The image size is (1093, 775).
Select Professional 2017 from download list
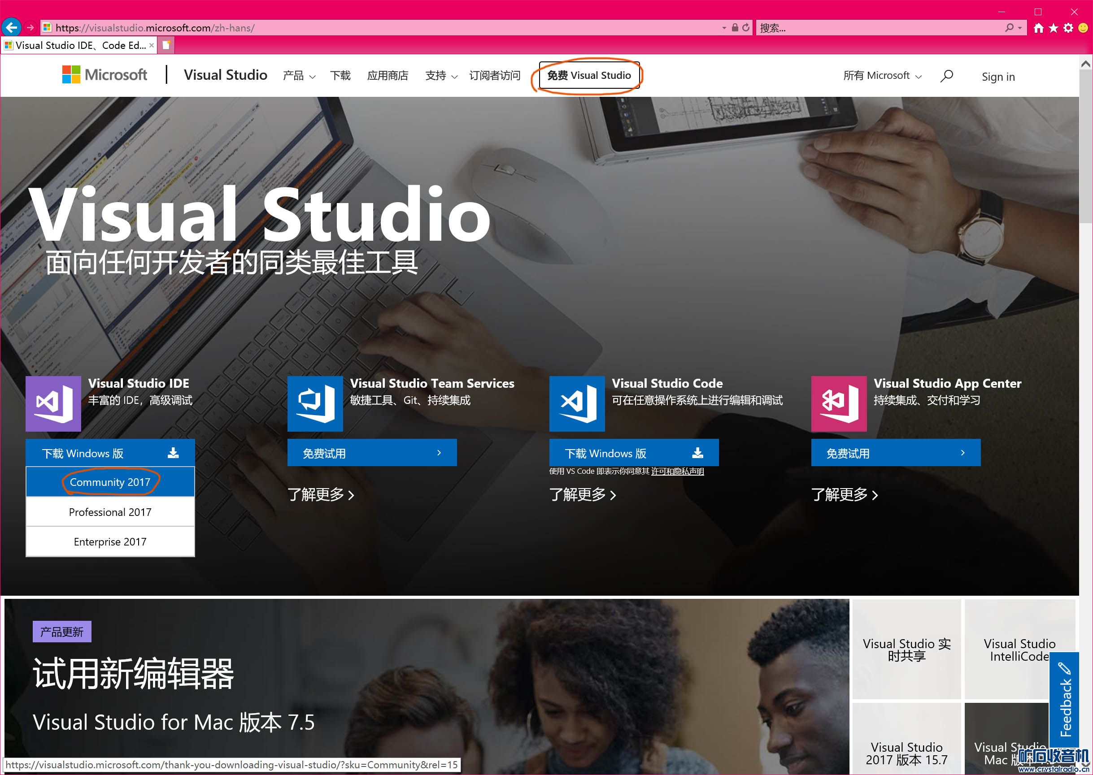[x=110, y=512]
